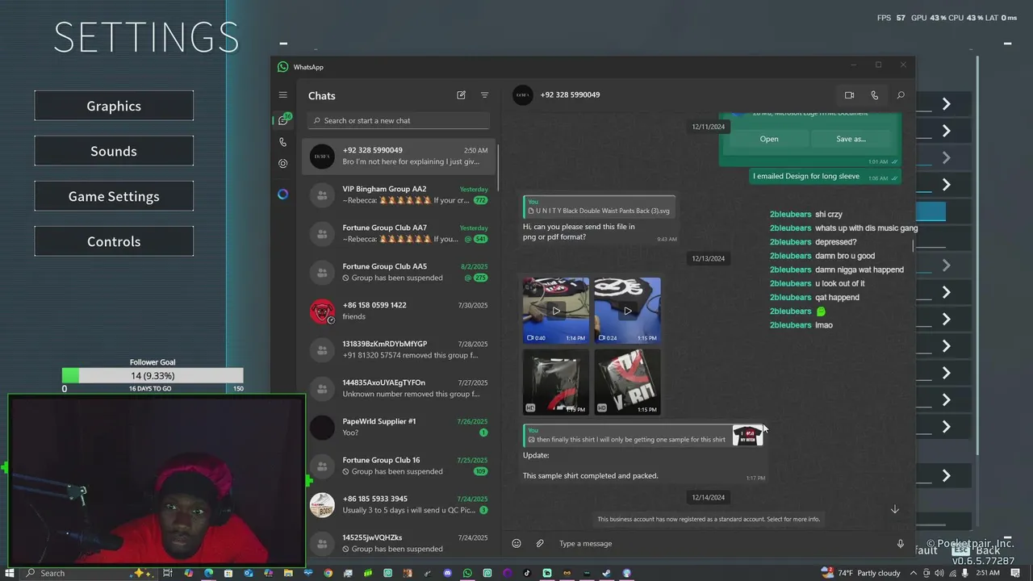Record a voice message with microphone icon
This screenshot has width=1033, height=581.
(x=901, y=543)
